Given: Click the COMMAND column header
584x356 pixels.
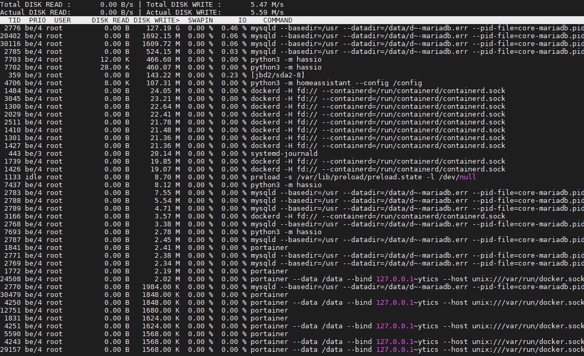Looking at the screenshot, I should pyautogui.click(x=278, y=20).
